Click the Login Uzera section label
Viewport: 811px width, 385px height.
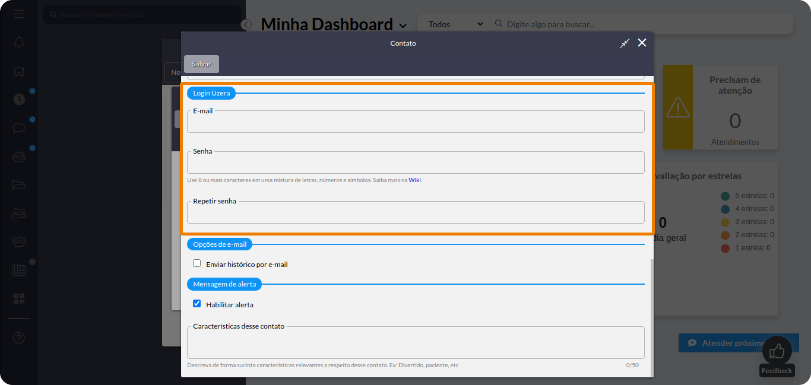[x=211, y=93]
